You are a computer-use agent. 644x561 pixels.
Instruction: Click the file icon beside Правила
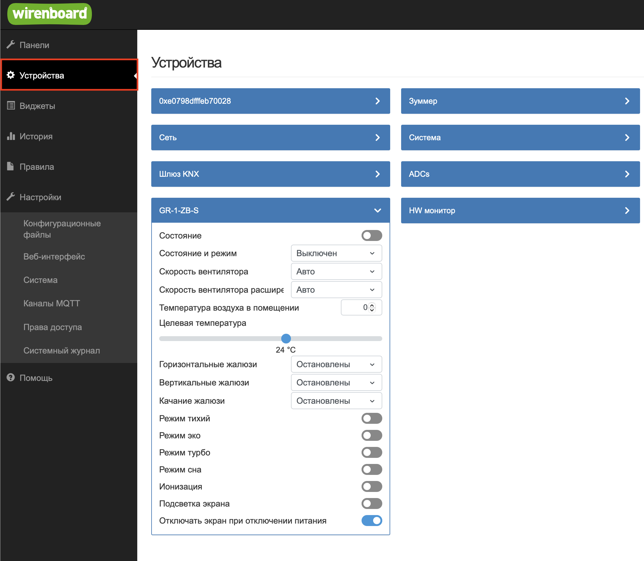(x=11, y=166)
